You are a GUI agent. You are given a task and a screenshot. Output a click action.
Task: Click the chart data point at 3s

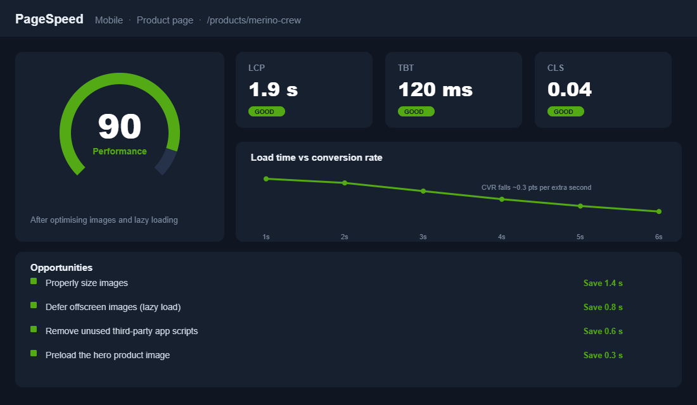click(423, 191)
